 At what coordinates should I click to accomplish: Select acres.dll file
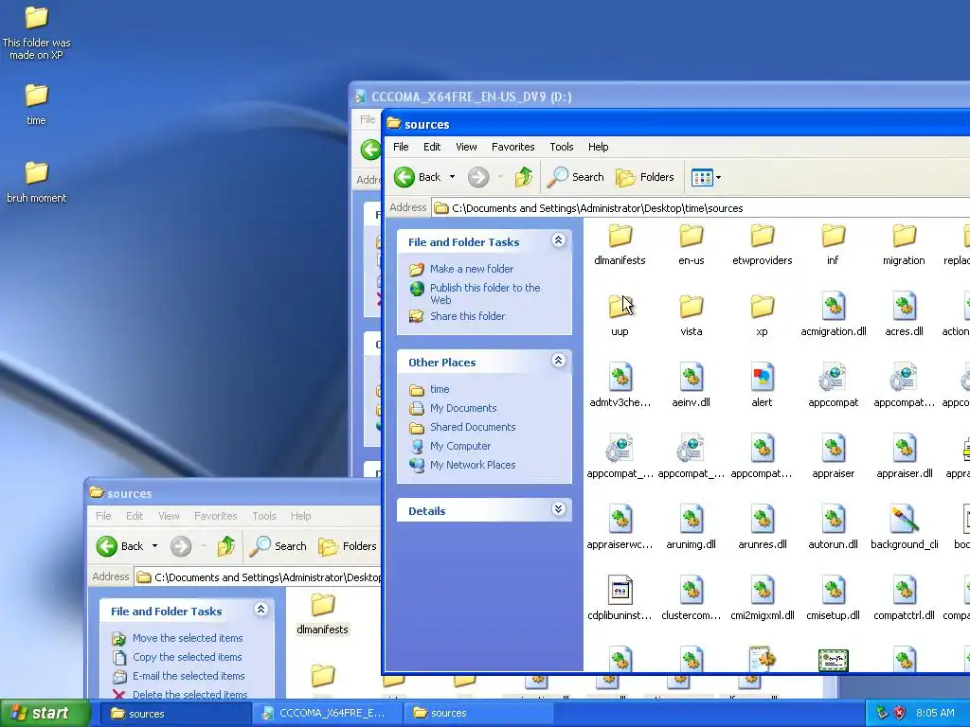tap(904, 316)
